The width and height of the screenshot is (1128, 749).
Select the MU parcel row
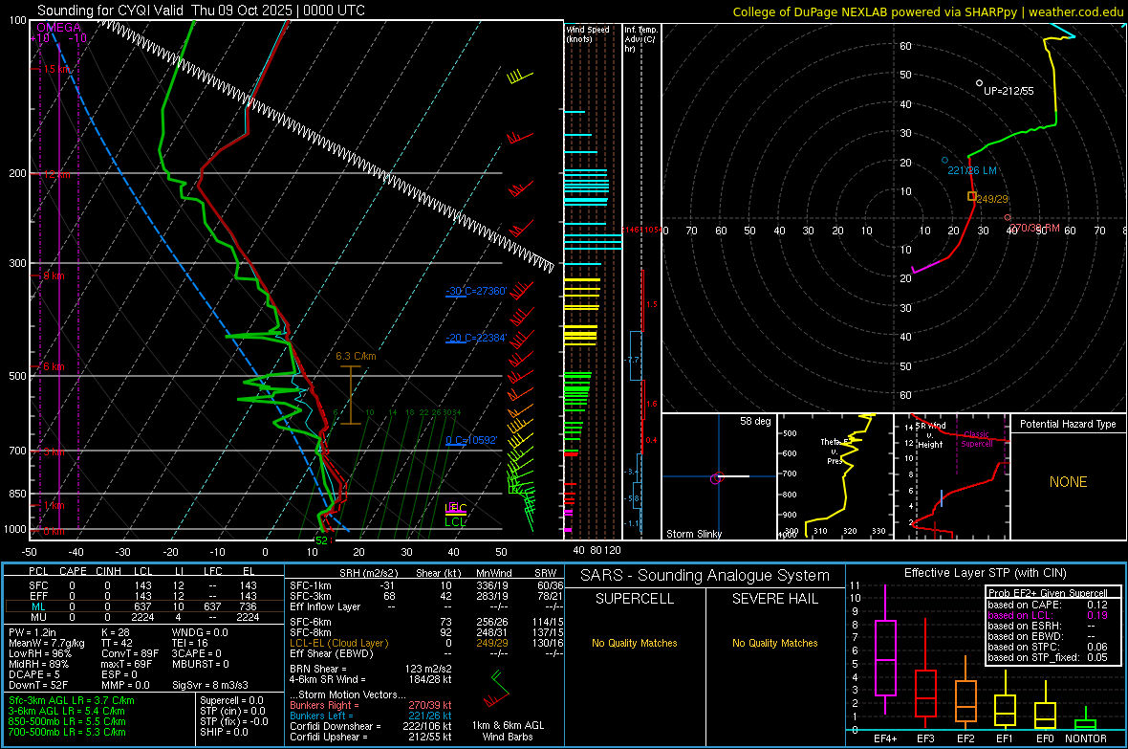pyautogui.click(x=143, y=616)
